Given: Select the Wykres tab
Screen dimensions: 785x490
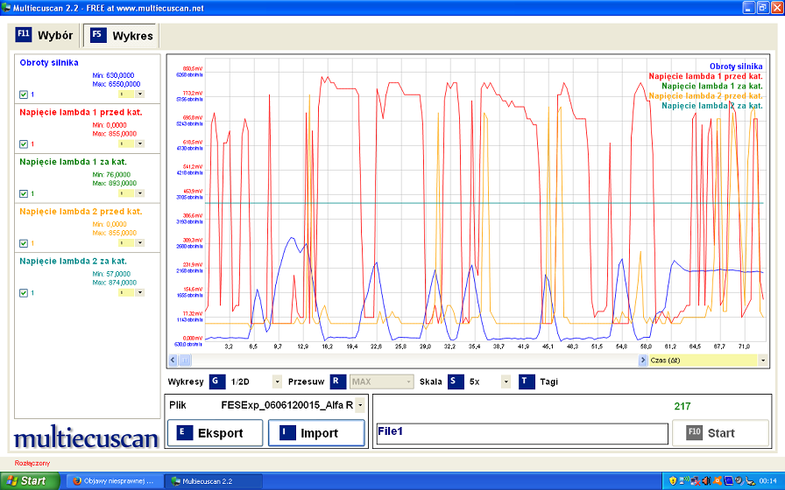Looking at the screenshot, I should pos(121,36).
